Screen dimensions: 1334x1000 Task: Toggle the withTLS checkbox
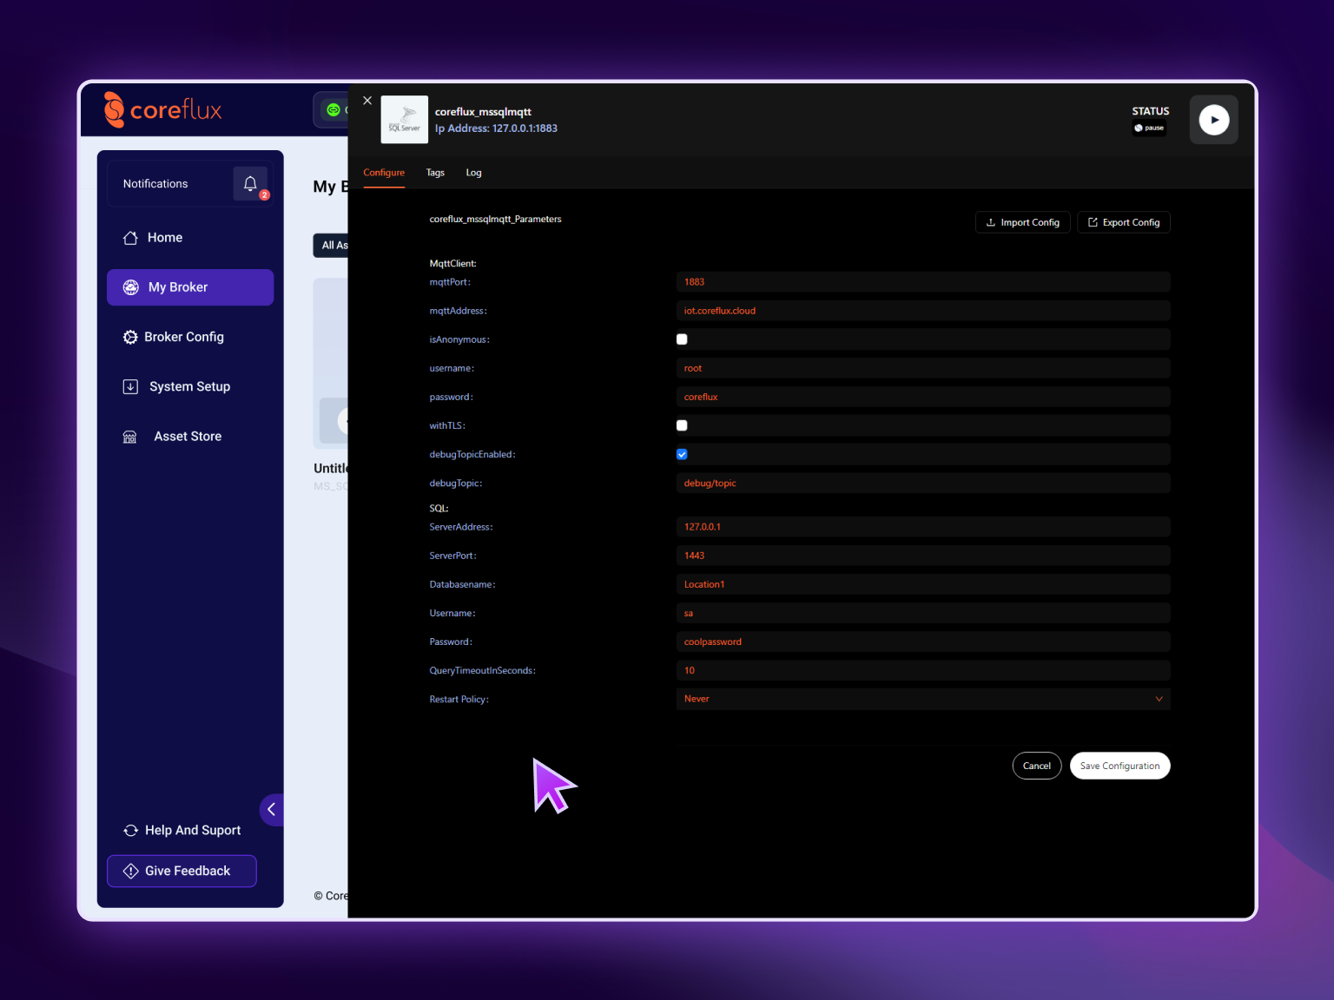pos(682,425)
